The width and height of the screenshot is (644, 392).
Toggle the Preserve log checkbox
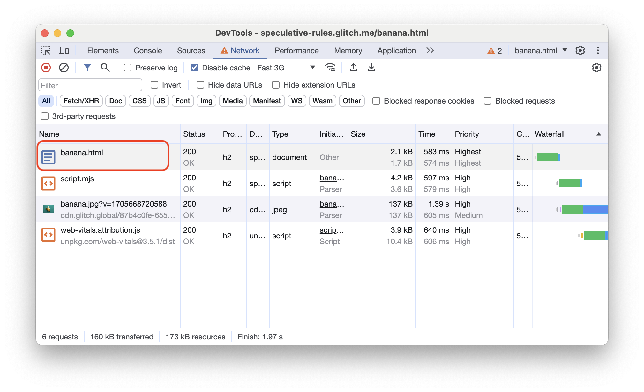coord(128,68)
